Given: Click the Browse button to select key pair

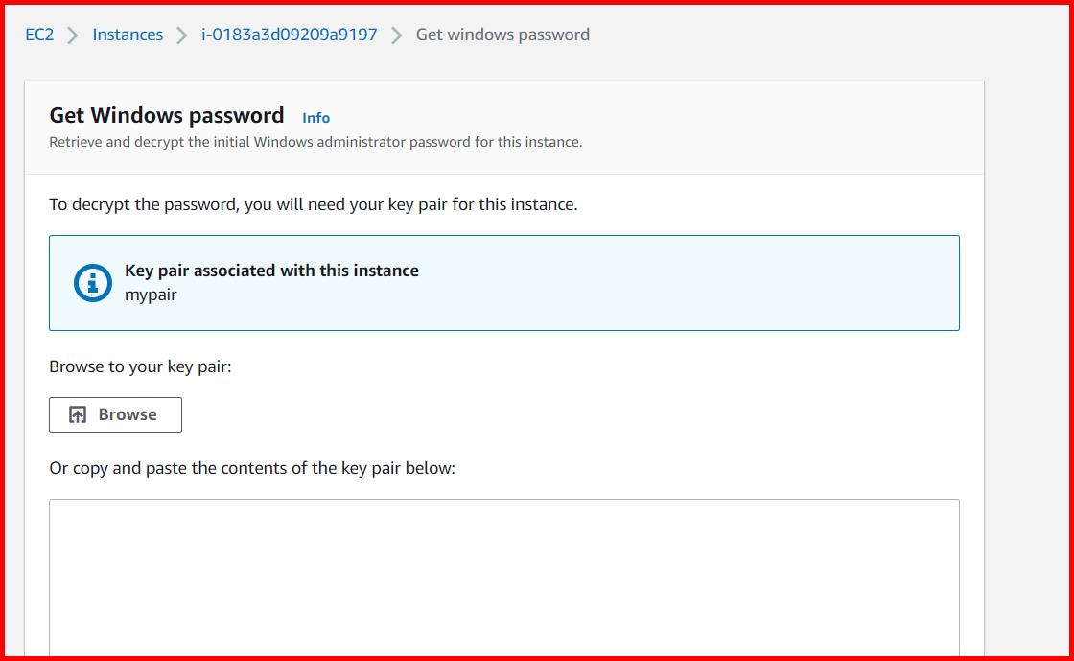Looking at the screenshot, I should point(115,414).
